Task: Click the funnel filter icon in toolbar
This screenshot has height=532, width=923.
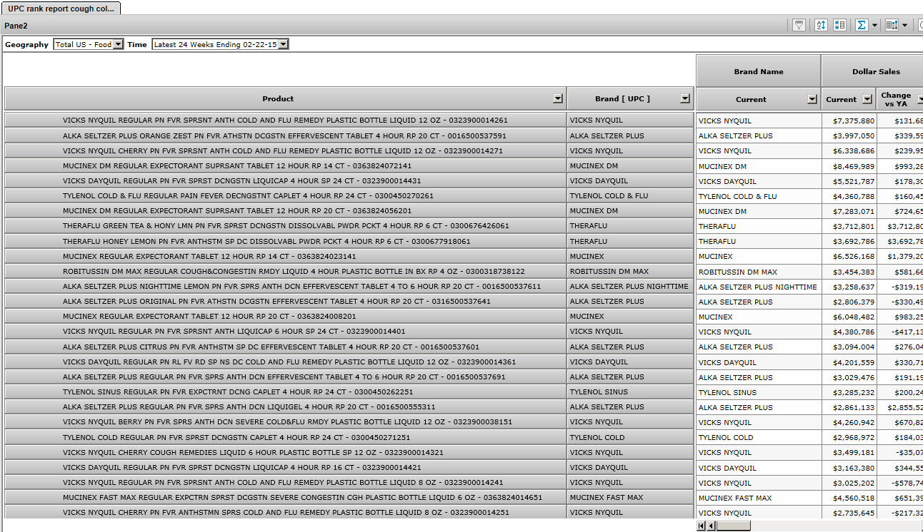Action: click(x=799, y=25)
